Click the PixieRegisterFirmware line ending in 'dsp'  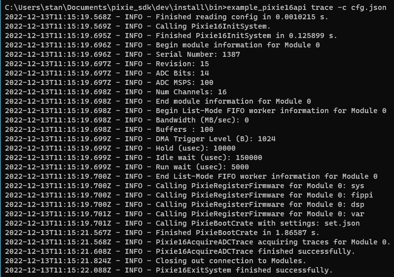click(185, 204)
